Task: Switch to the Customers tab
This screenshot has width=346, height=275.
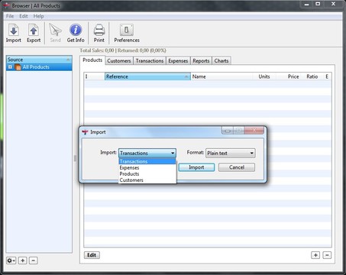Action: coord(119,61)
